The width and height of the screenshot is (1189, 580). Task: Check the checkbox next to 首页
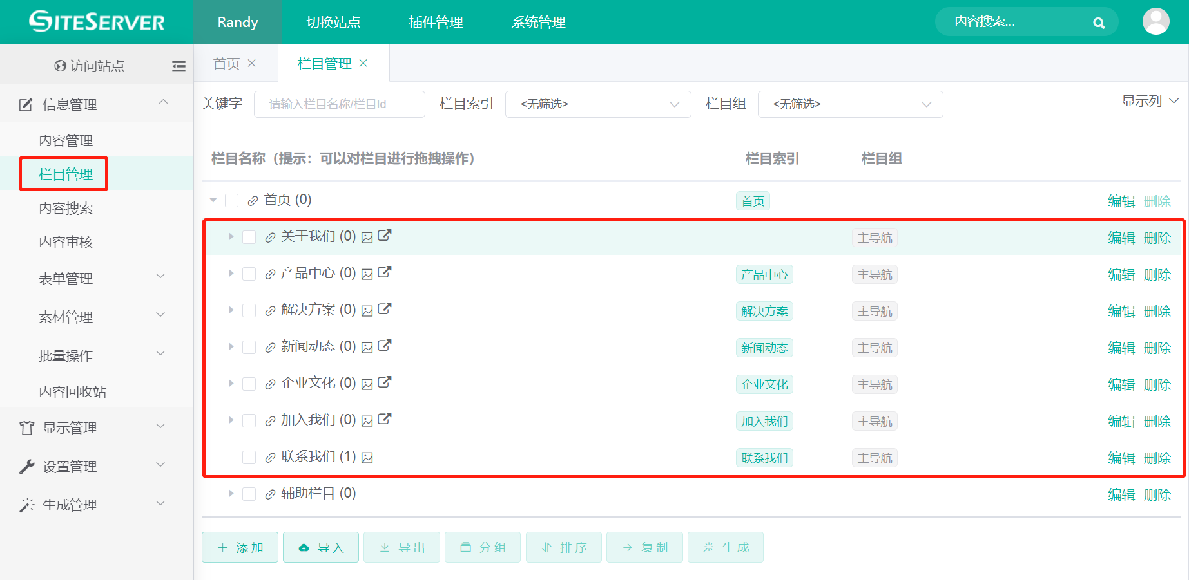coord(231,200)
